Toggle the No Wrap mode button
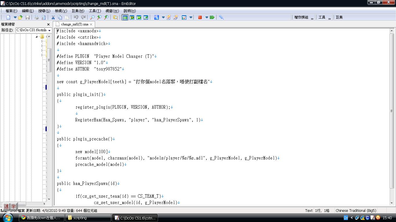This screenshot has width=396, height=222. pos(125,17)
